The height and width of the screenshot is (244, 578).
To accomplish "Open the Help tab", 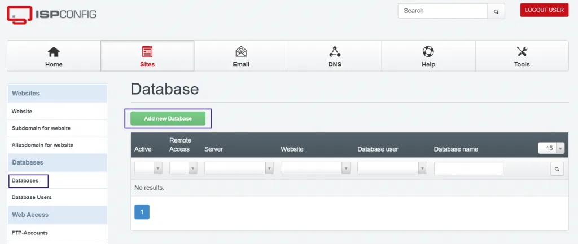I will click(x=428, y=56).
